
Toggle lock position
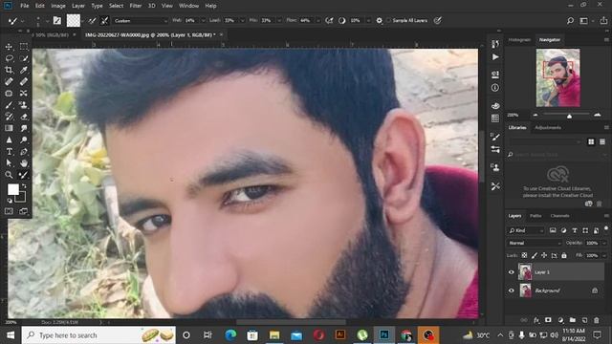tap(544, 255)
